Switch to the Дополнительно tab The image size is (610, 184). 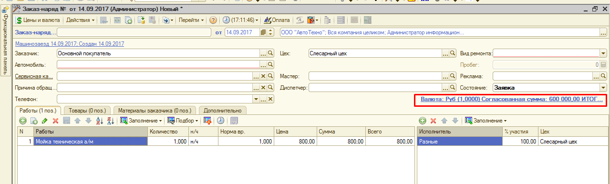[x=222, y=111]
